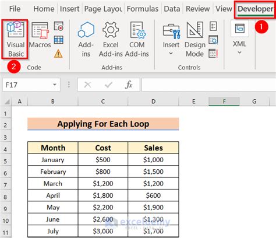Image resolution: width=276 pixels, height=238 pixels.
Task: Select column F header
Action: pyautogui.click(x=224, y=101)
